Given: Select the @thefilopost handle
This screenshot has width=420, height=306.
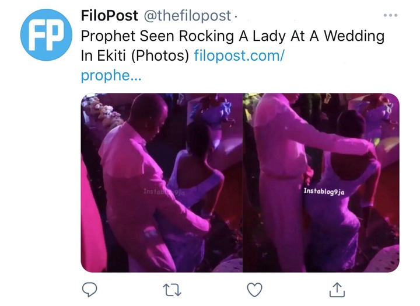Looking at the screenshot, I should 187,16.
